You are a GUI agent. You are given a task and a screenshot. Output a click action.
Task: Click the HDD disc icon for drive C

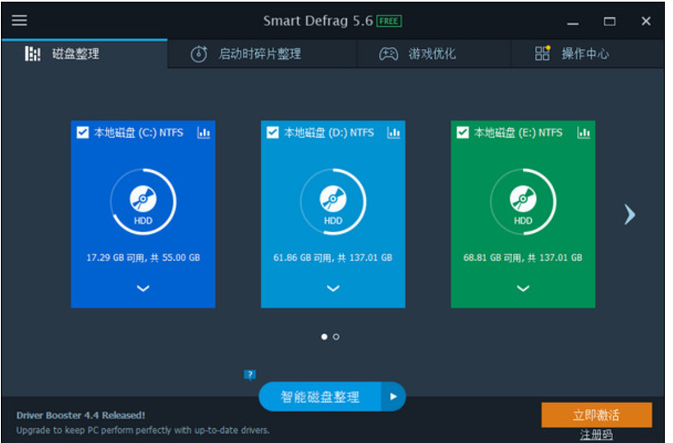[143, 199]
